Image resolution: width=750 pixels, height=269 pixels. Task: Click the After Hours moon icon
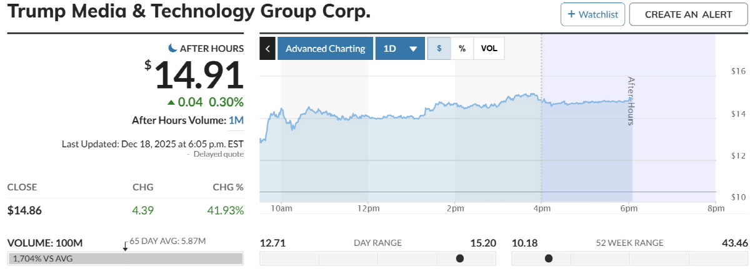click(x=172, y=48)
